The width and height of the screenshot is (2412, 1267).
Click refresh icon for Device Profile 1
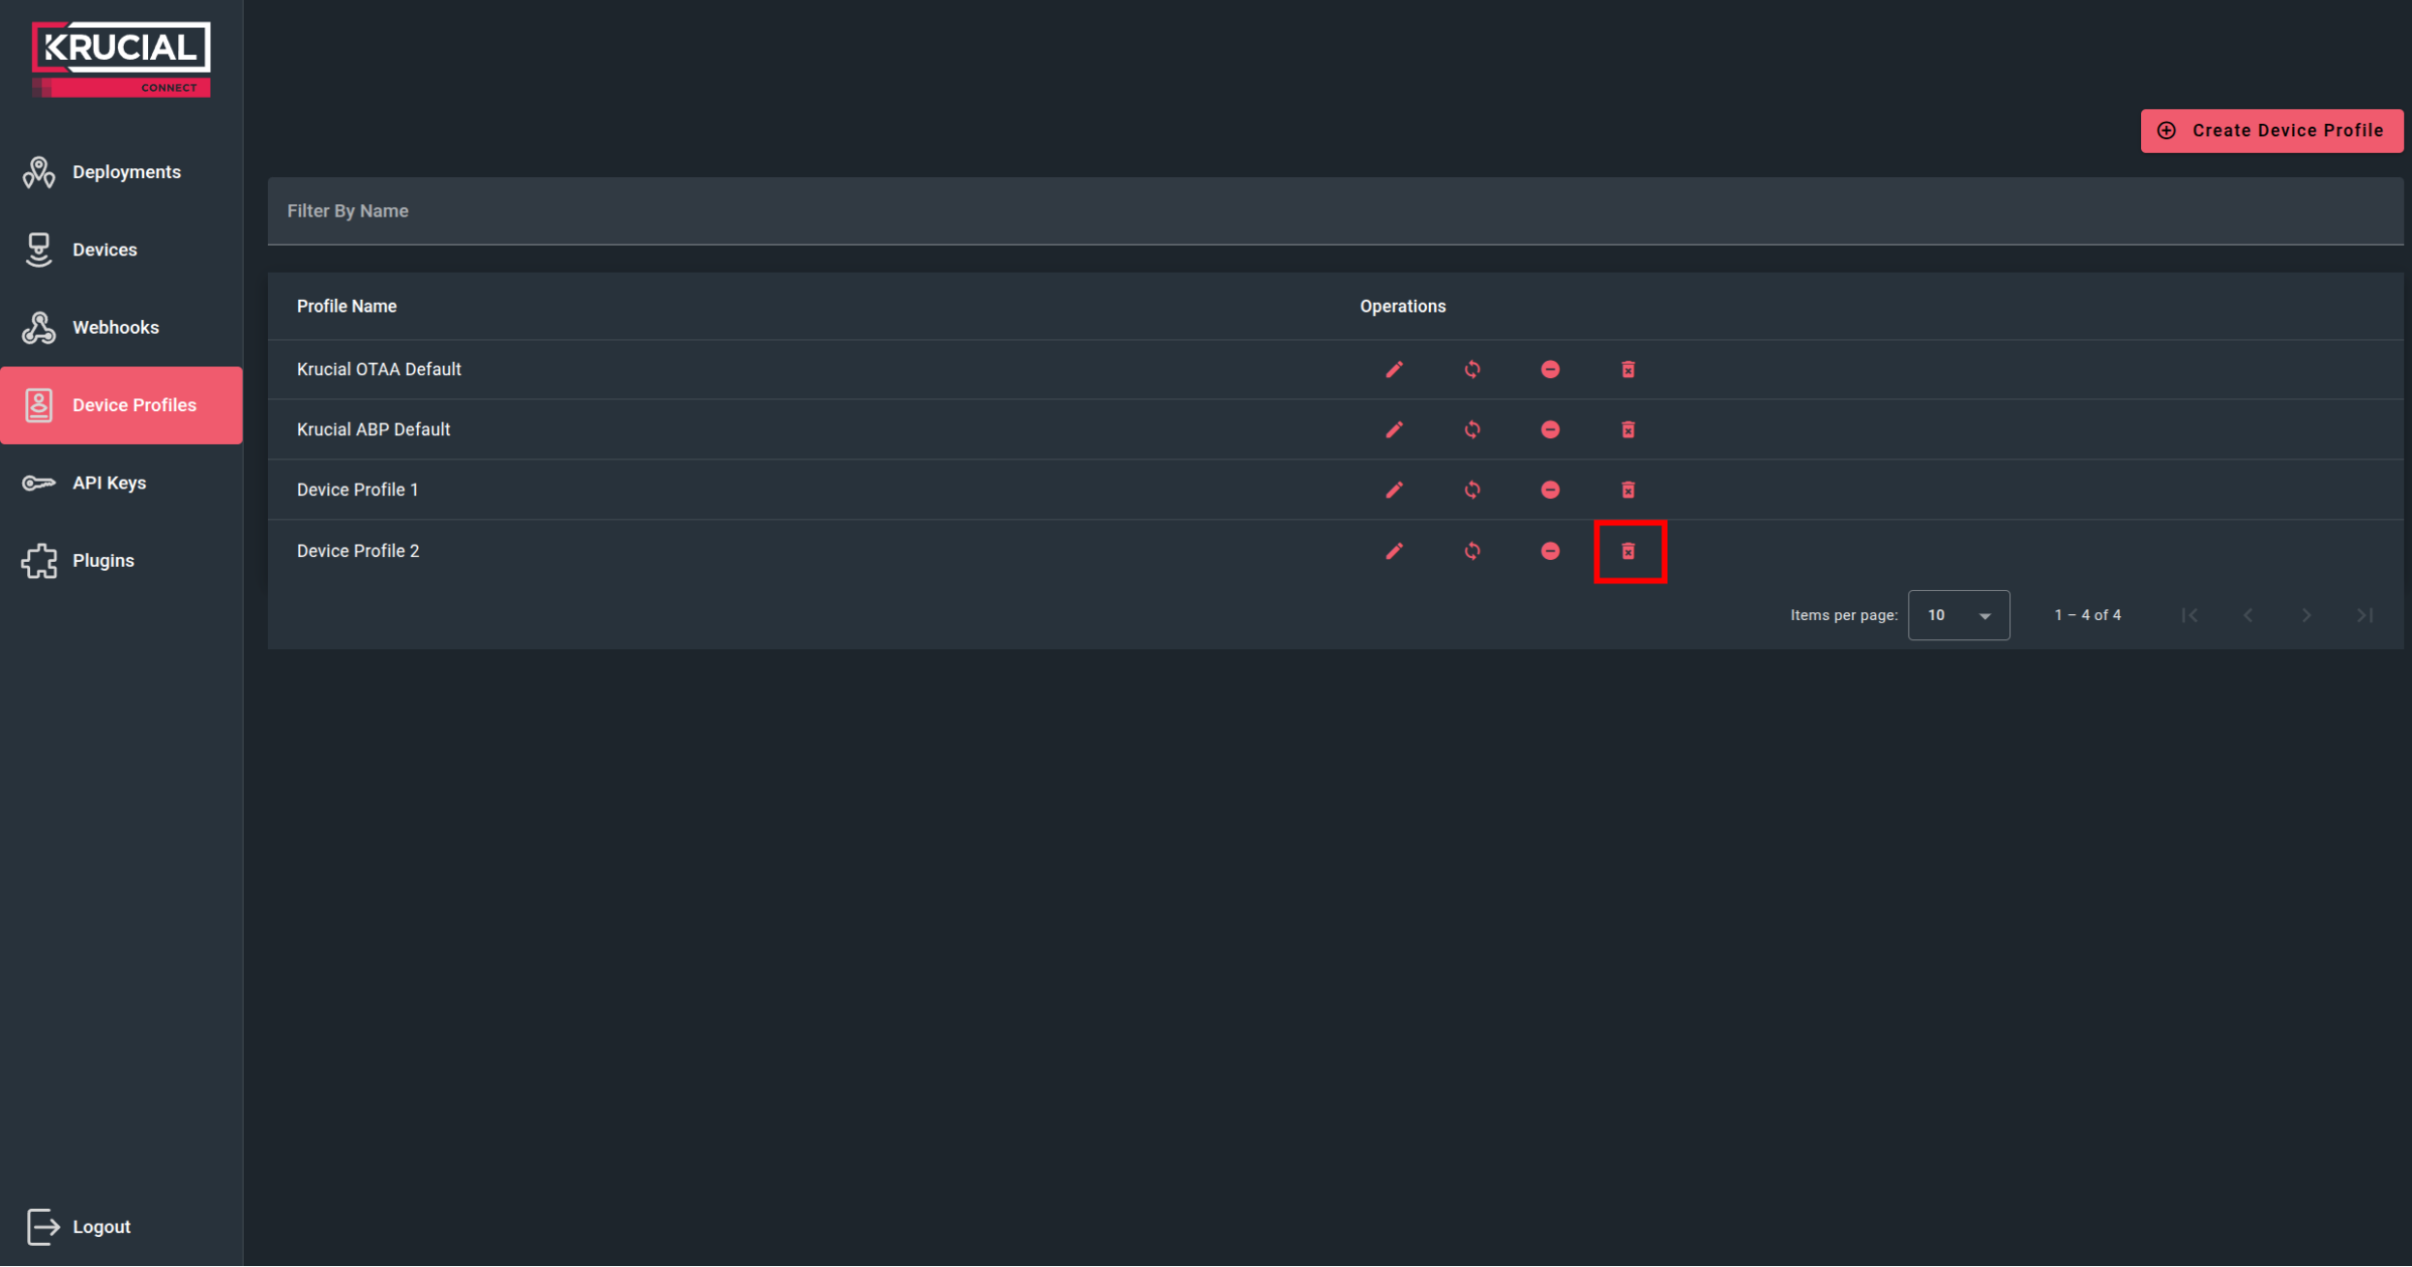click(x=1472, y=490)
